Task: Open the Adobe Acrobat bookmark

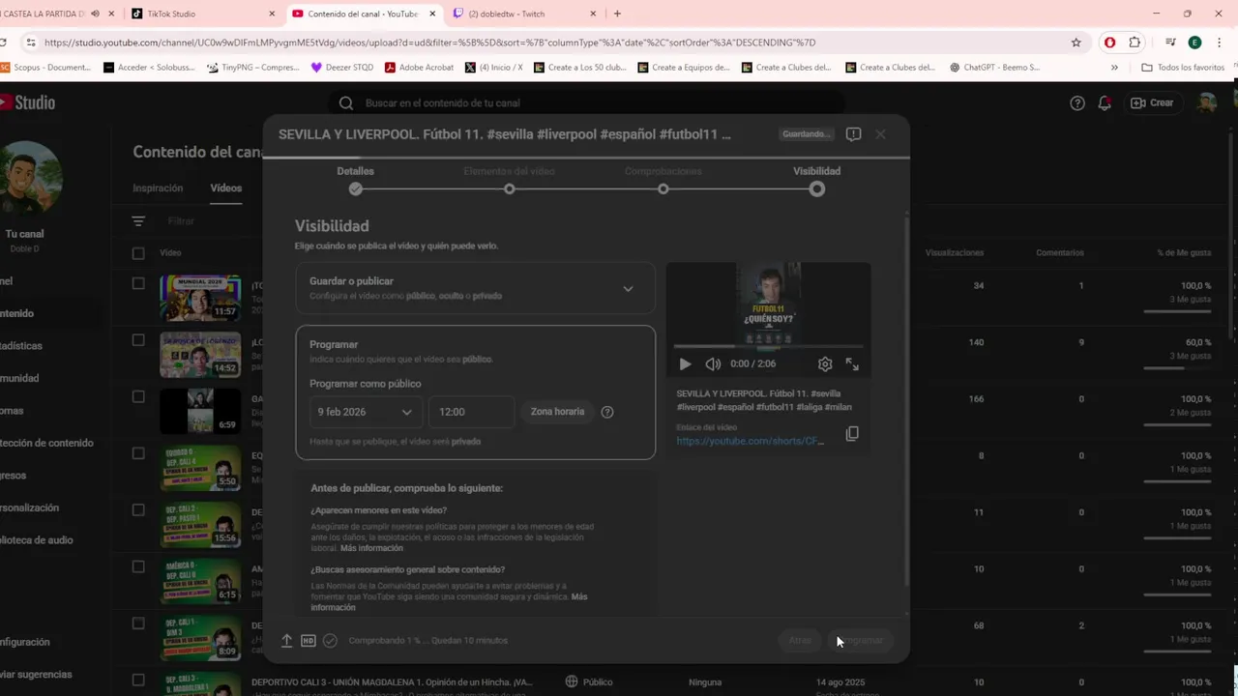Action: [x=419, y=68]
